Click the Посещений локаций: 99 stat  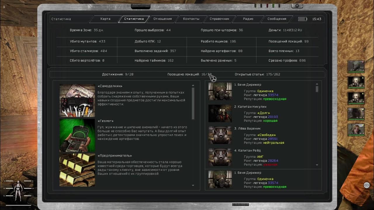pyautogui.click(x=288, y=41)
